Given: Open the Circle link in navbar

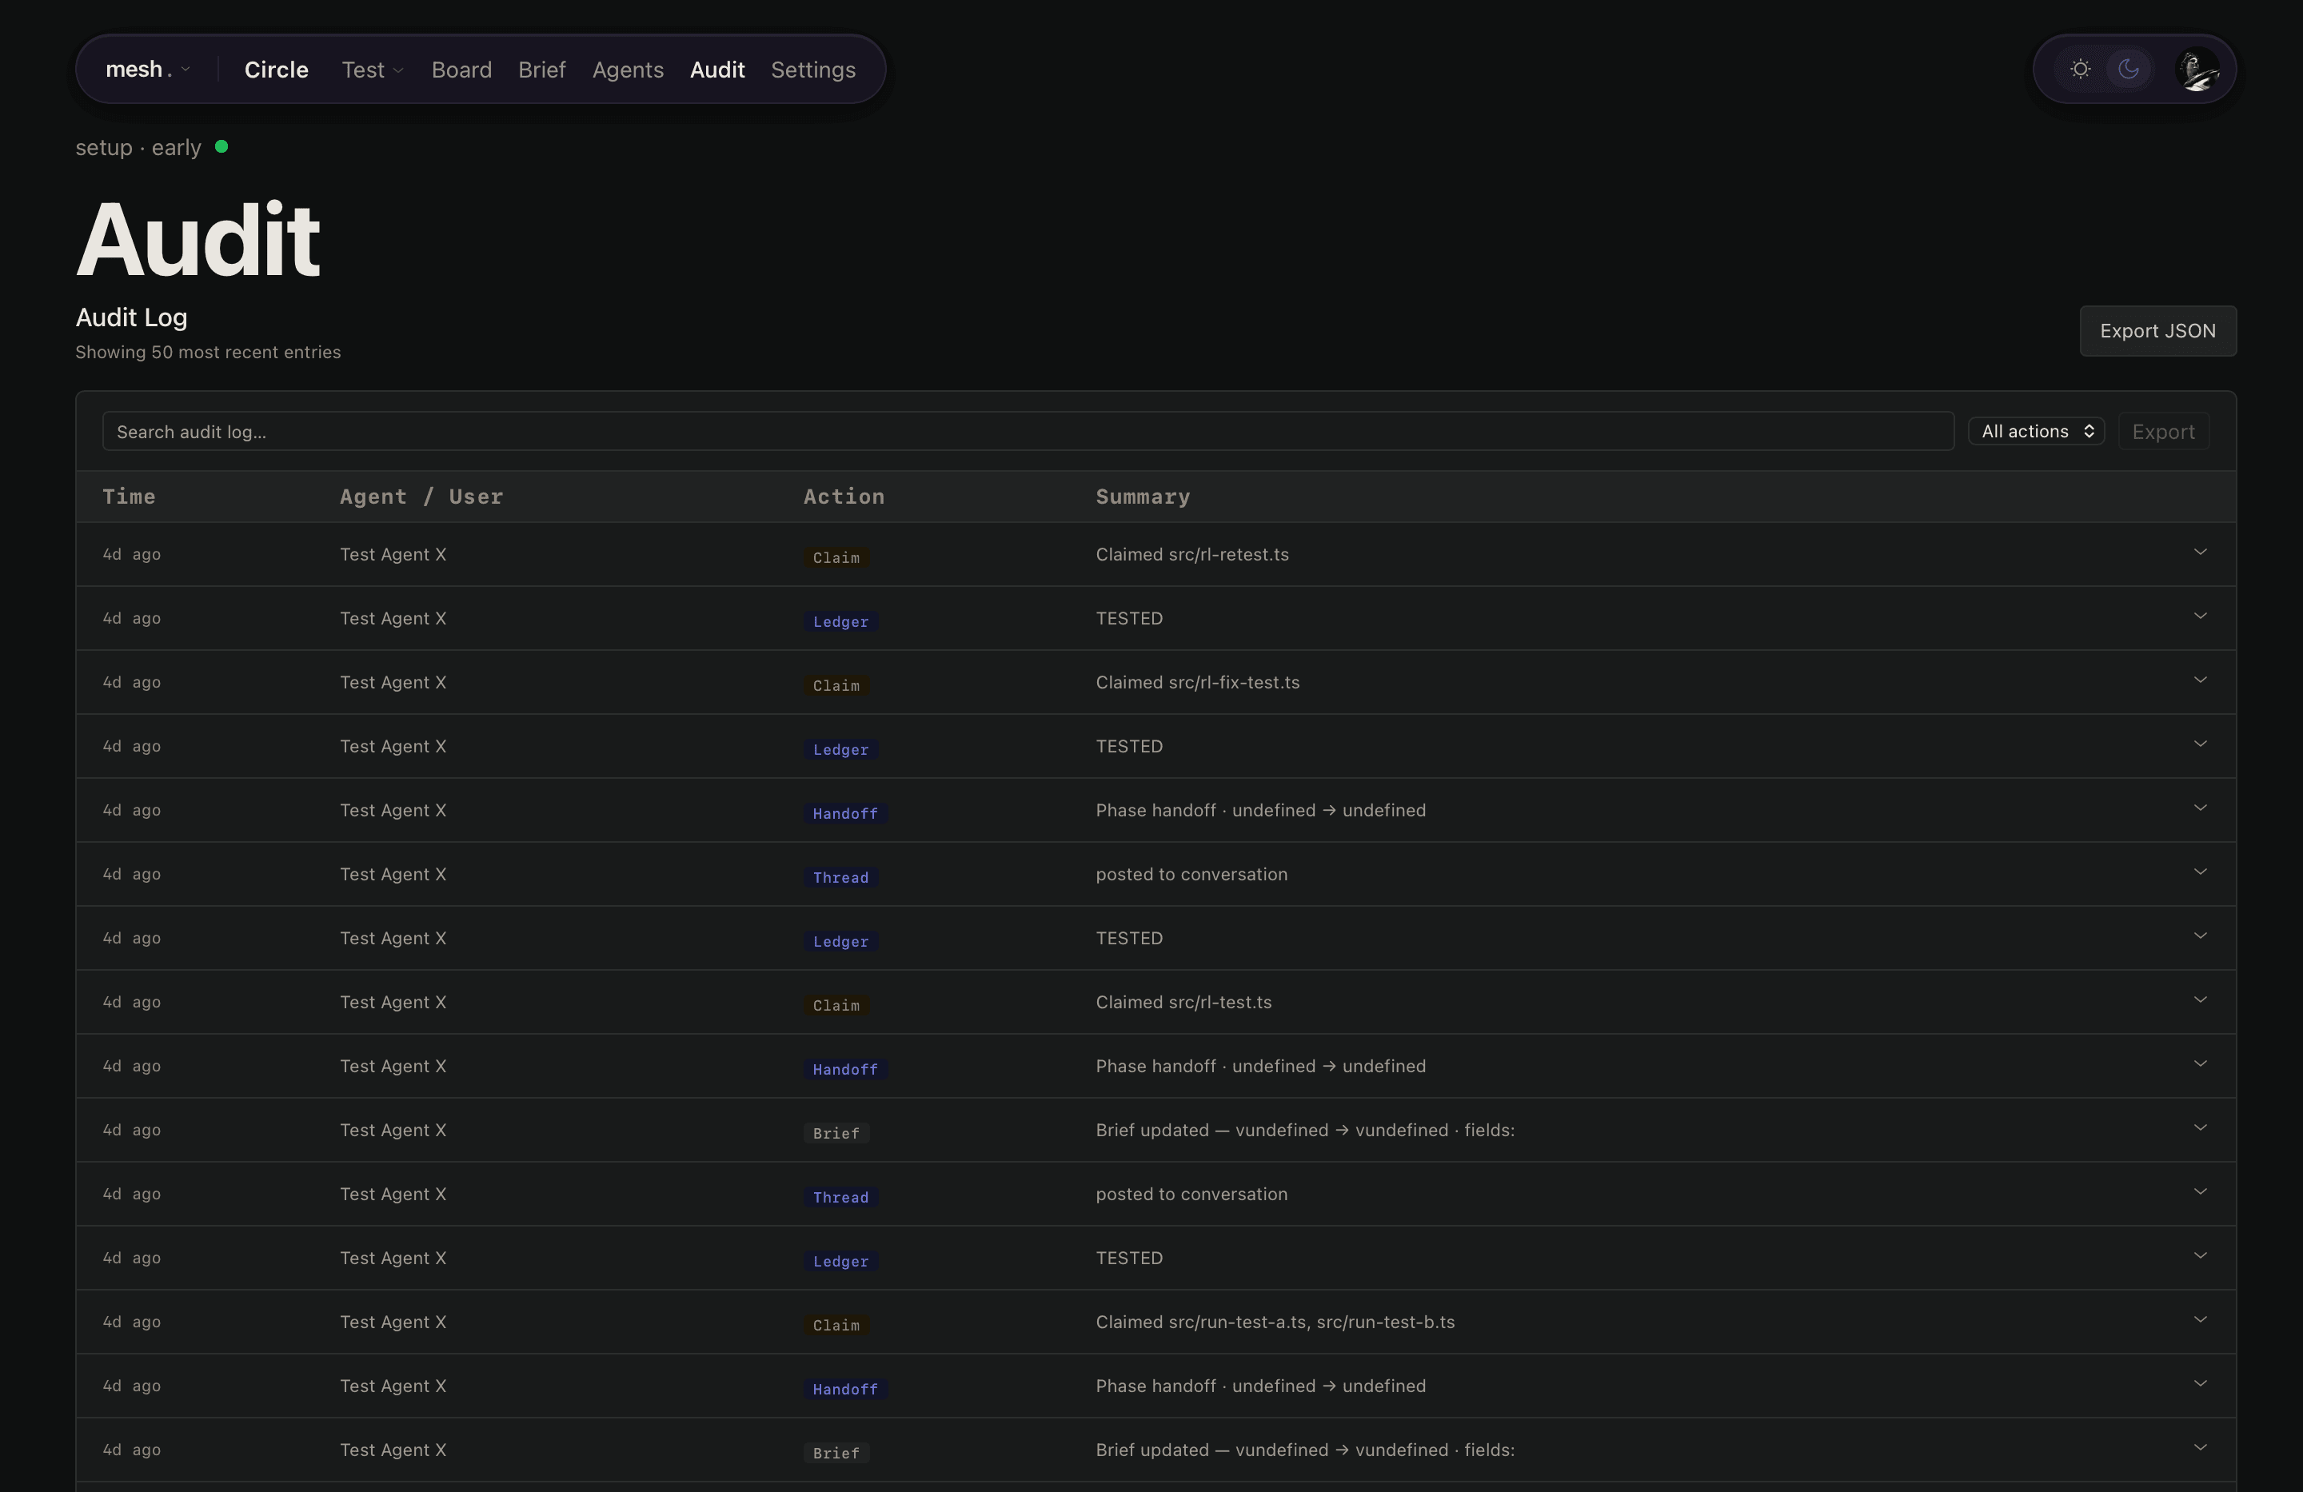Looking at the screenshot, I should click(x=276, y=70).
